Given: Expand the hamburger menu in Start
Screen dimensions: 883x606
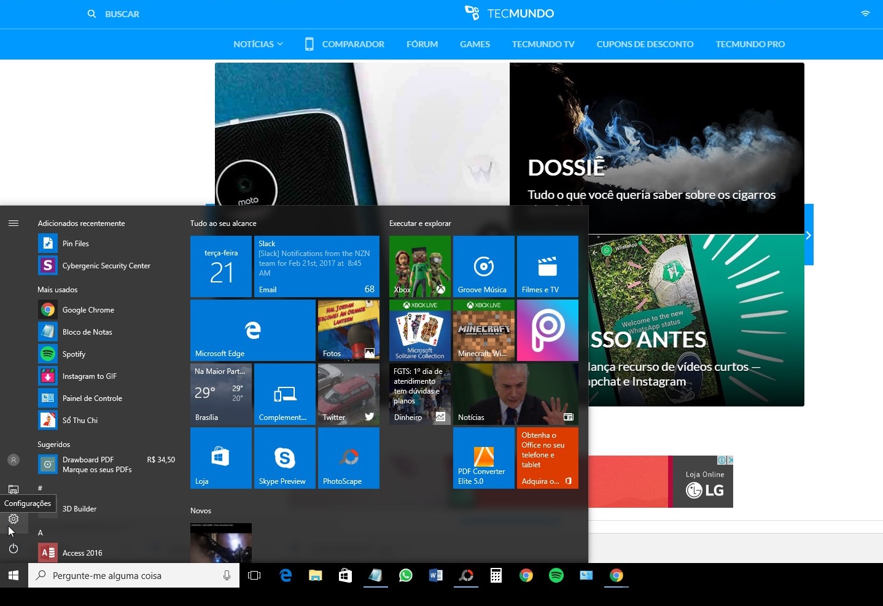Looking at the screenshot, I should coord(14,223).
